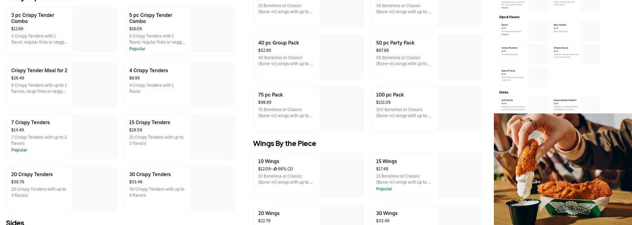Select the 15 Wings by-the-piece item
Screen dimensions: 632x225
click(426, 175)
